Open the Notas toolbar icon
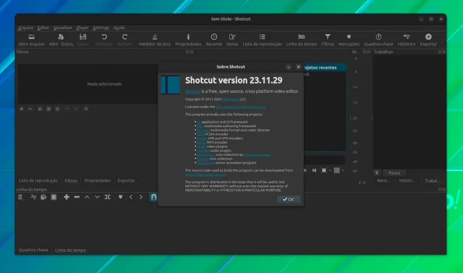 point(233,37)
